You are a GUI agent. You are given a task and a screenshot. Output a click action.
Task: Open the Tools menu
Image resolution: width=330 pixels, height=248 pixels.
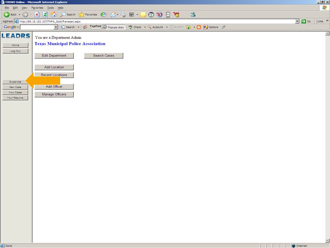pos(50,8)
